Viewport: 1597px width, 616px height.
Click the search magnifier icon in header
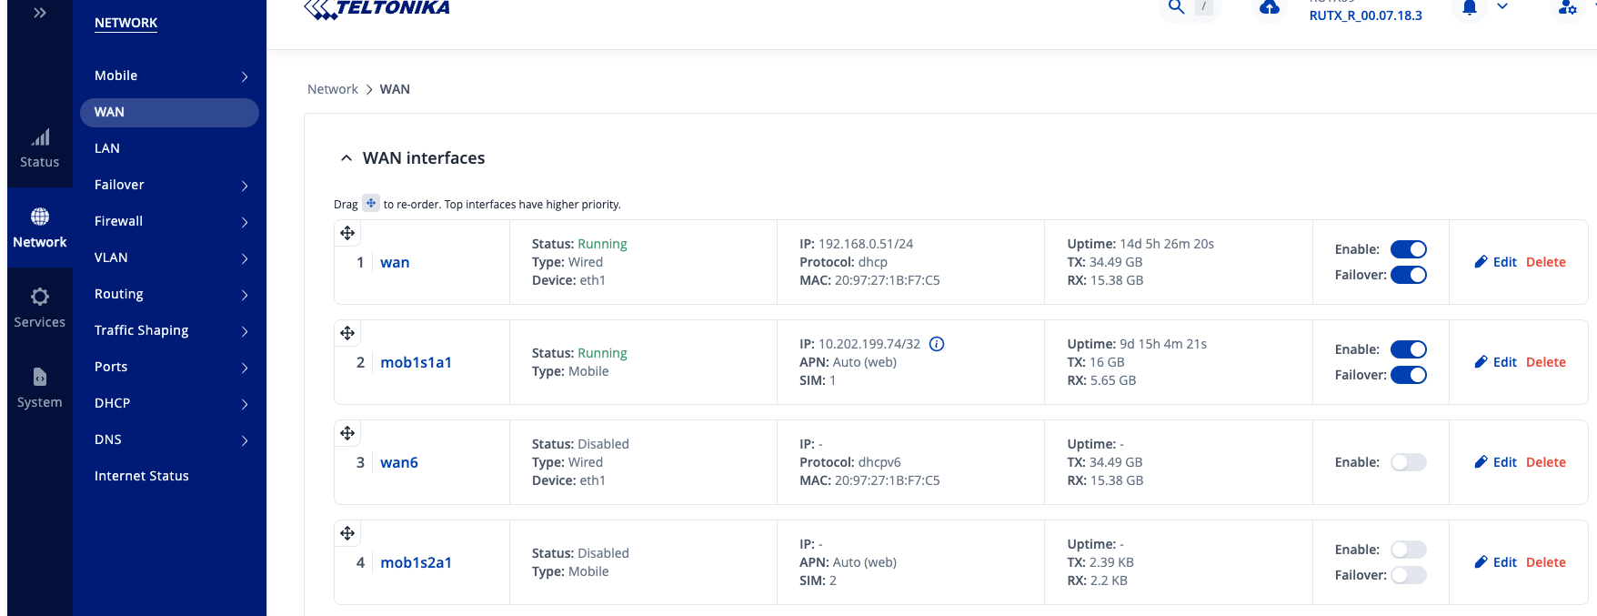click(x=1176, y=7)
